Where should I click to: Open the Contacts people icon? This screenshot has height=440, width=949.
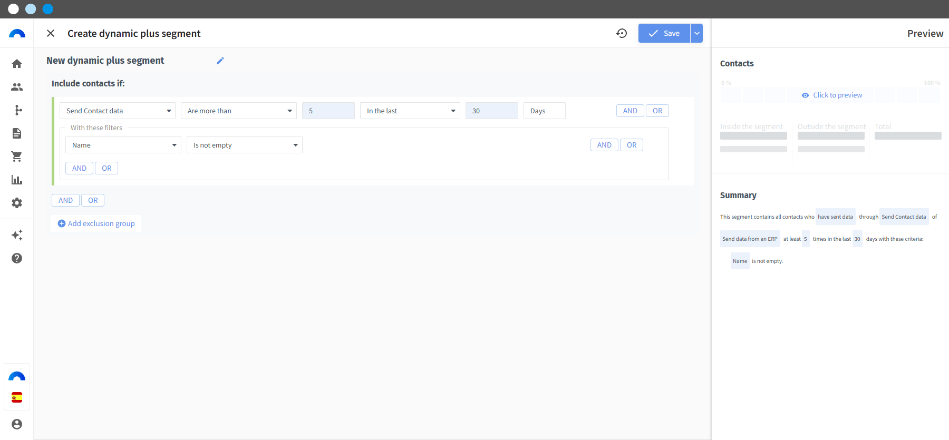pos(17,87)
